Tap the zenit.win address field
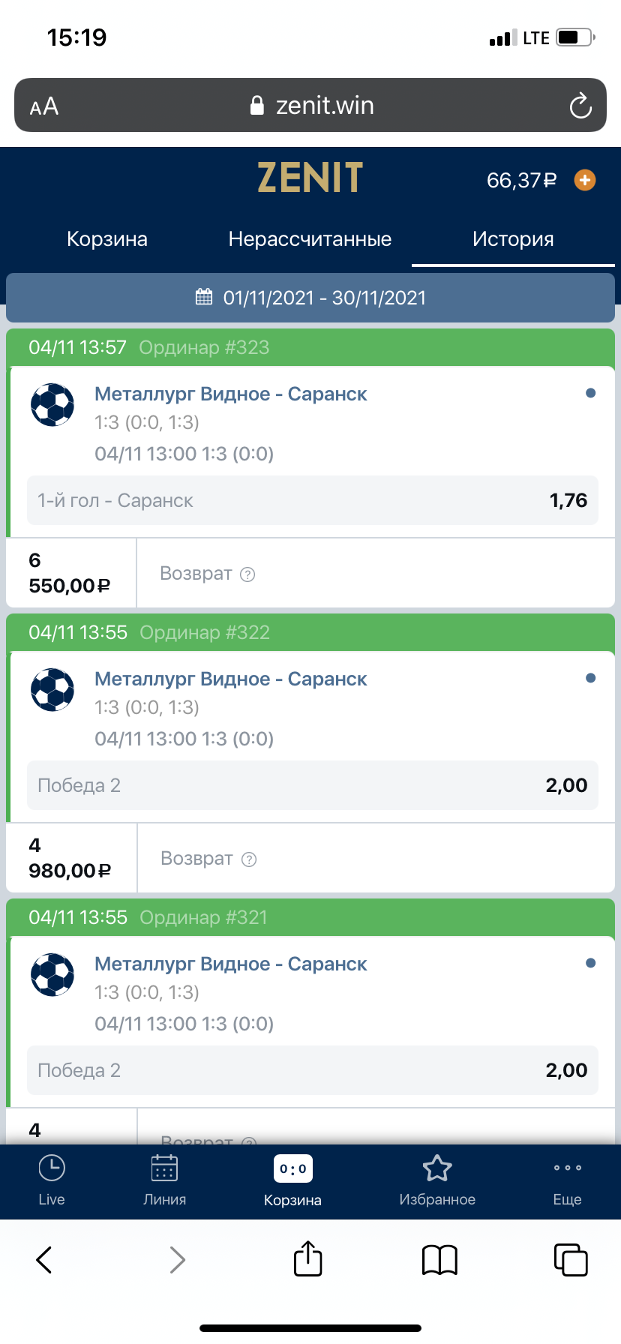Viewport: 621px width, 1344px height. pos(310,106)
